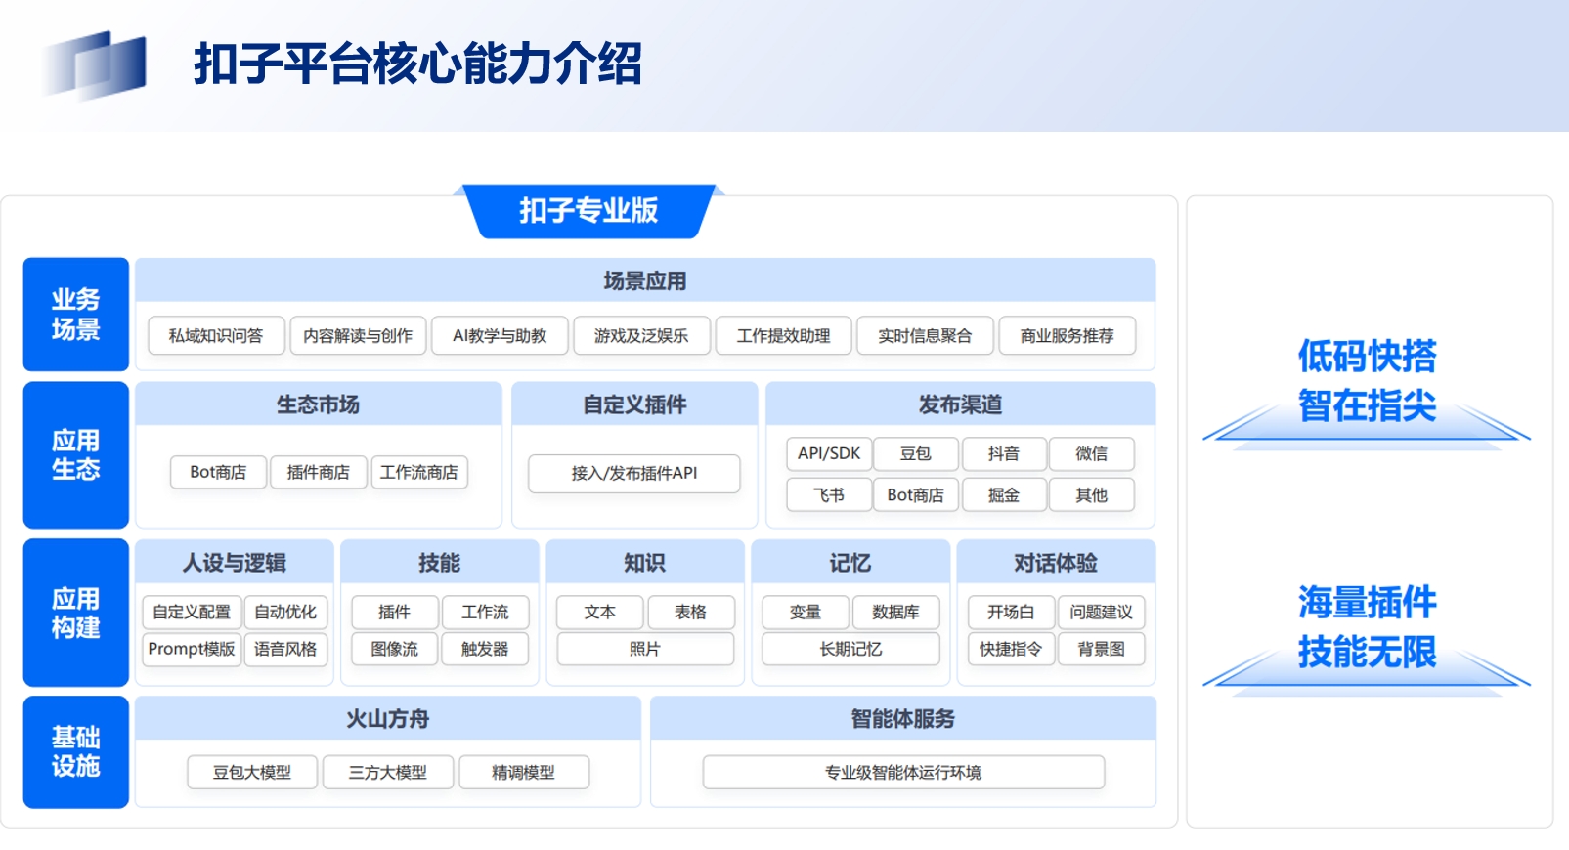Click the 长期记忆 box

point(850,649)
